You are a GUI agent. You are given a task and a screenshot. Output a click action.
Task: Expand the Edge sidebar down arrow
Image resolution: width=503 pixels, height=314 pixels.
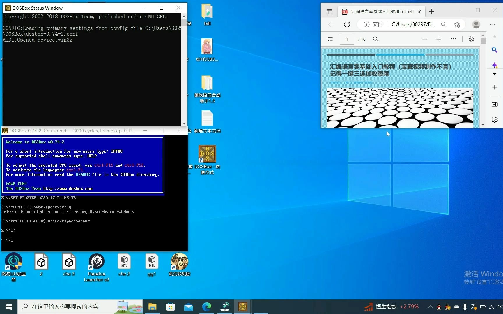pyautogui.click(x=495, y=74)
